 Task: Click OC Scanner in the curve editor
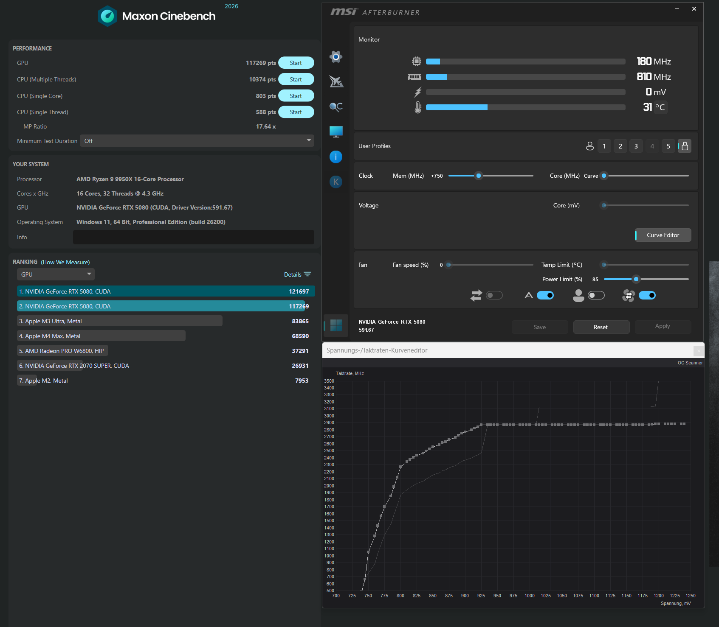click(x=690, y=363)
